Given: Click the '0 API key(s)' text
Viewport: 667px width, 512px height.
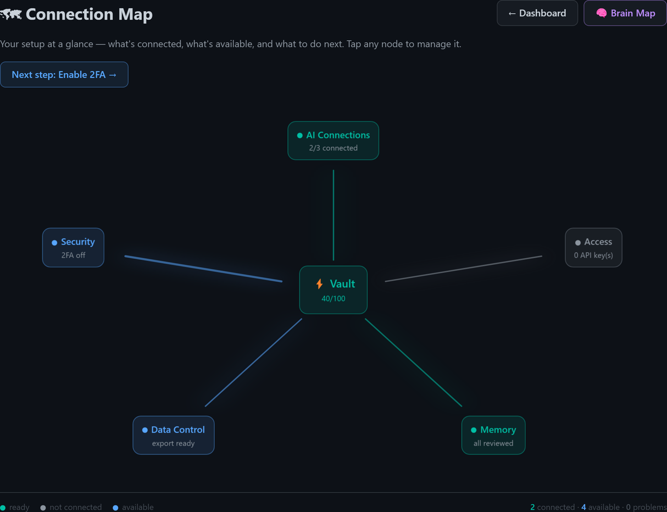Looking at the screenshot, I should point(593,255).
